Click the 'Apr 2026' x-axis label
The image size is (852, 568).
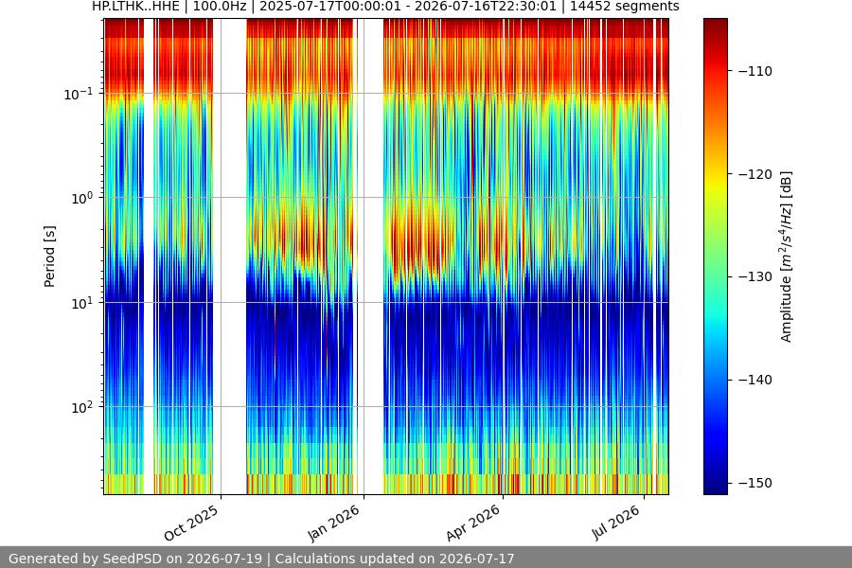point(472,523)
